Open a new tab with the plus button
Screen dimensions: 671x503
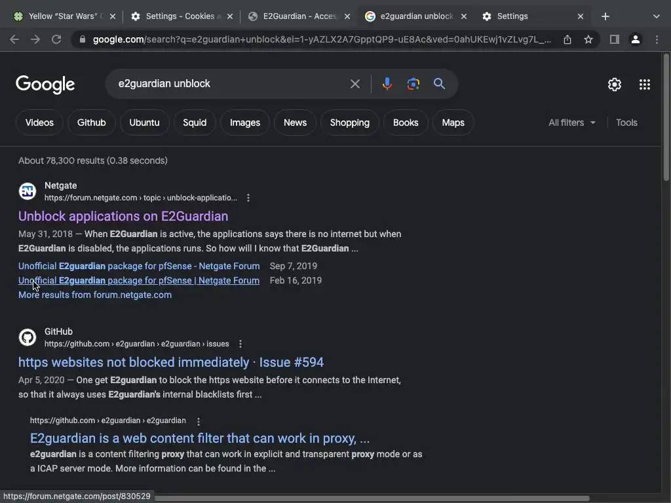click(x=605, y=16)
